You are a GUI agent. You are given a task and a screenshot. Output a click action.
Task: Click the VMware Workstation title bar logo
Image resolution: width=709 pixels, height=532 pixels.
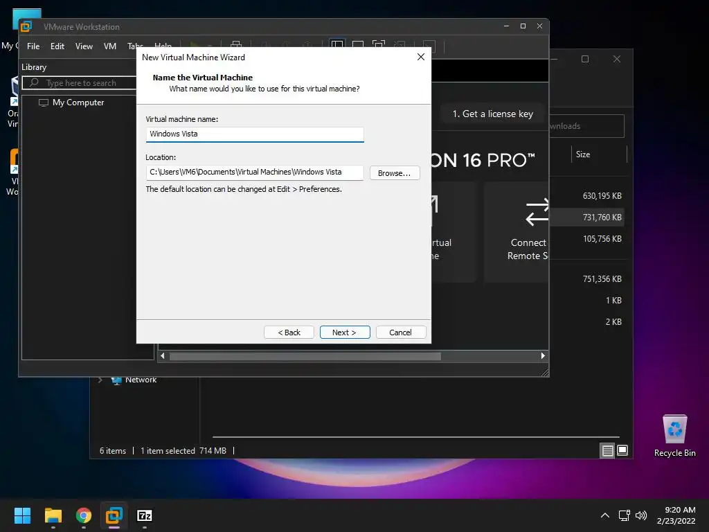(x=26, y=27)
